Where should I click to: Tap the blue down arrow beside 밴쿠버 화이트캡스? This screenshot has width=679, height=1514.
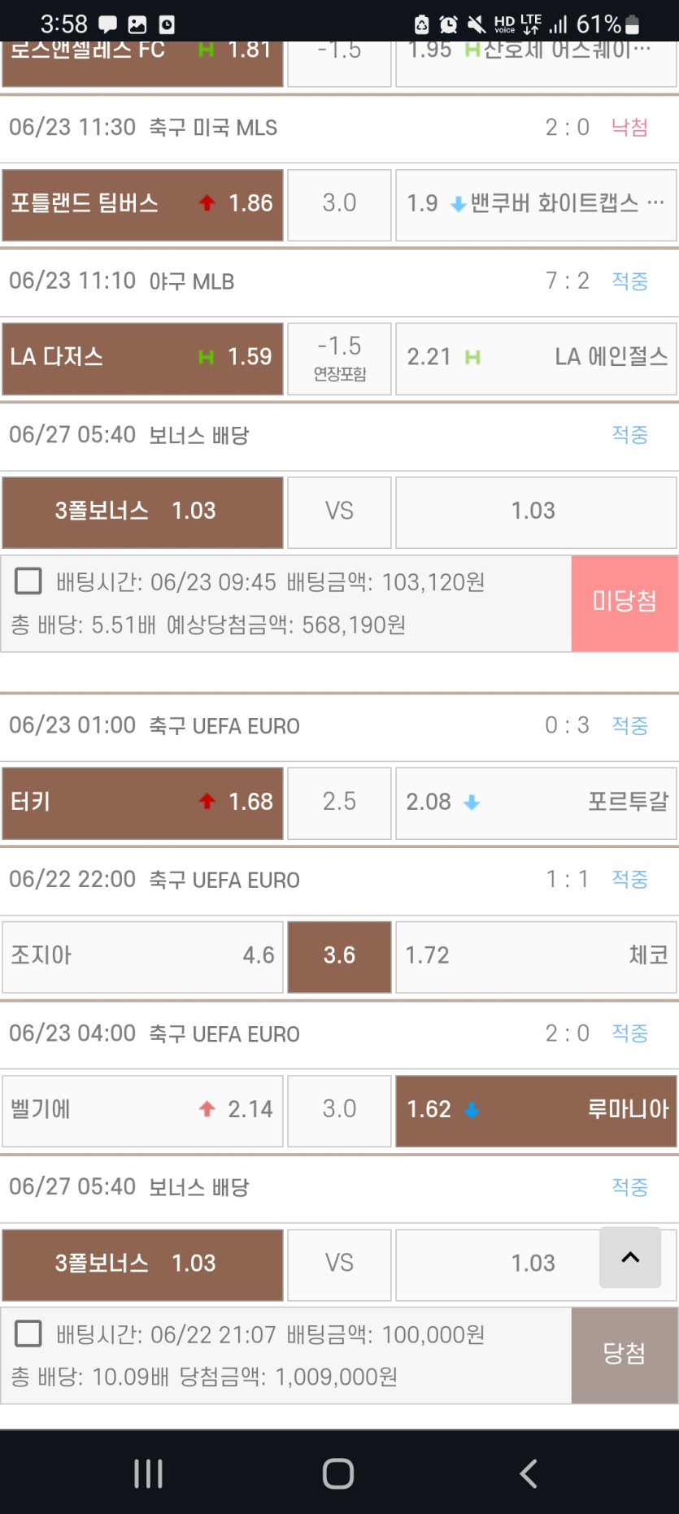(x=458, y=204)
